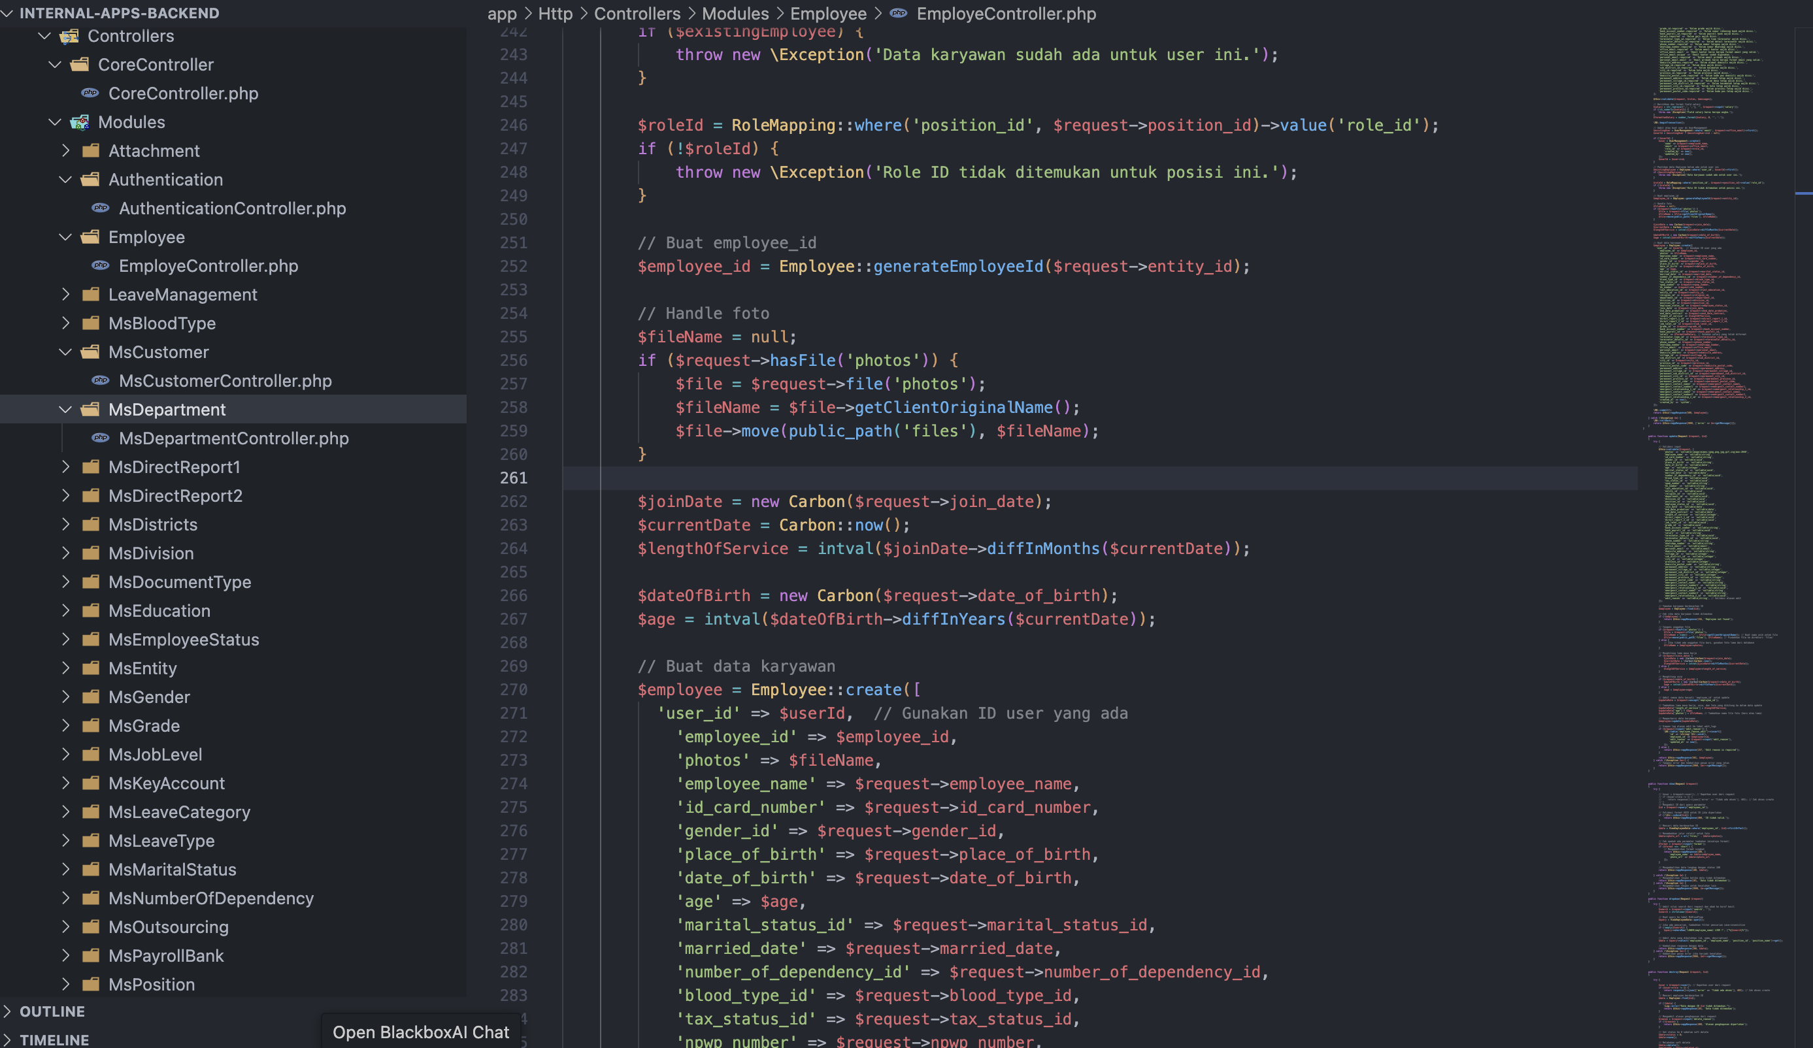
Task: Open MsCustomerController.php file
Action: point(224,380)
